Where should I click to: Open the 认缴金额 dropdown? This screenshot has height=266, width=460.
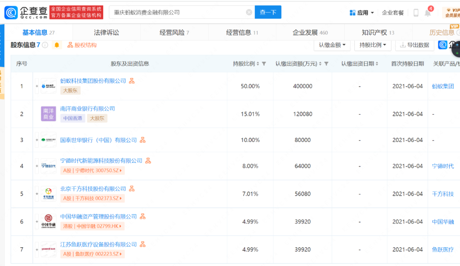[x=332, y=45]
